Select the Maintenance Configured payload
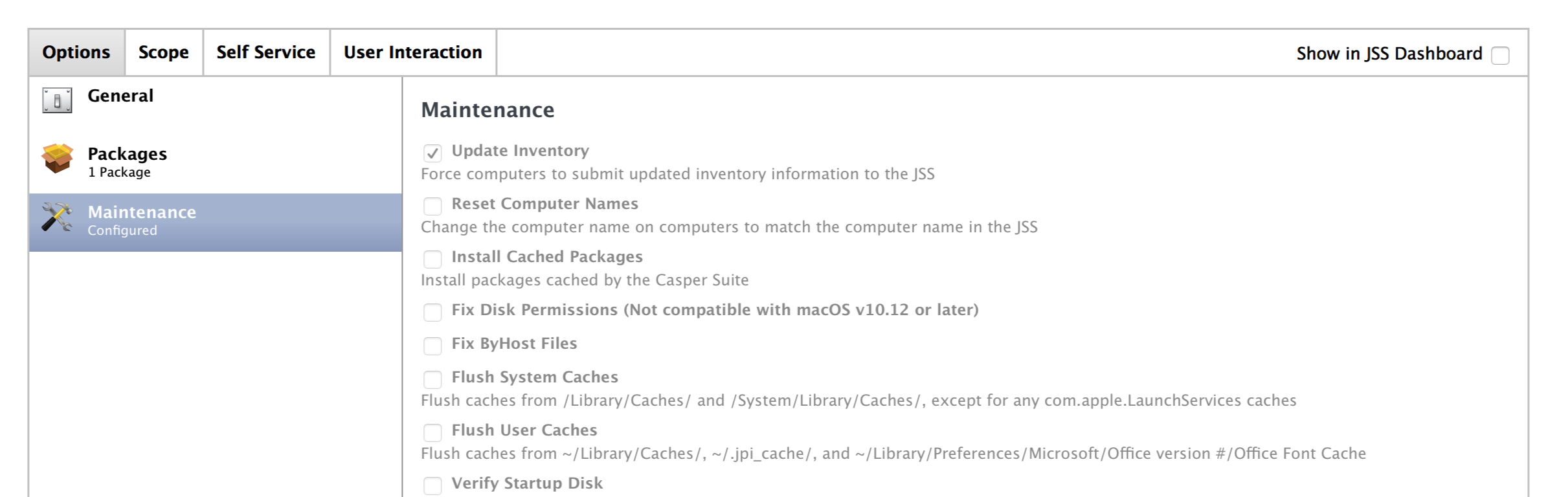 click(x=215, y=222)
